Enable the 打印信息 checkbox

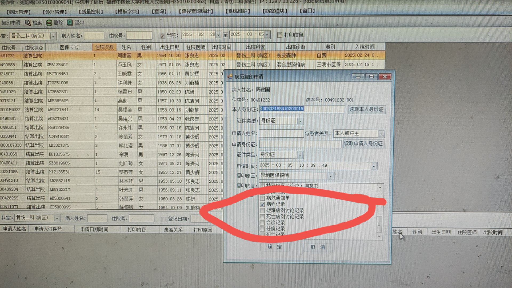(x=280, y=35)
